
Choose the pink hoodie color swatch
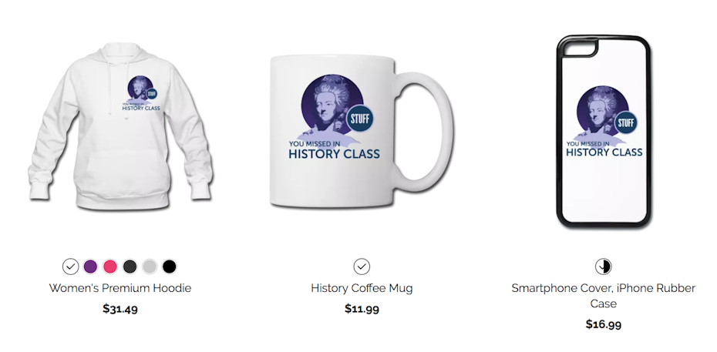(x=110, y=267)
